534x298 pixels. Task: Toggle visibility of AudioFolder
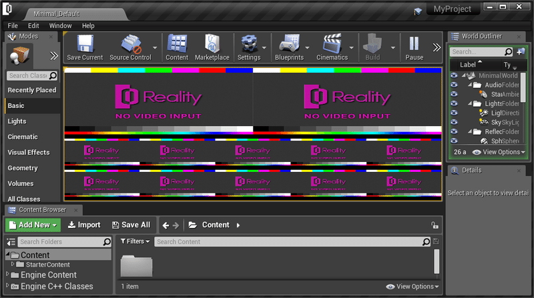[x=454, y=85]
